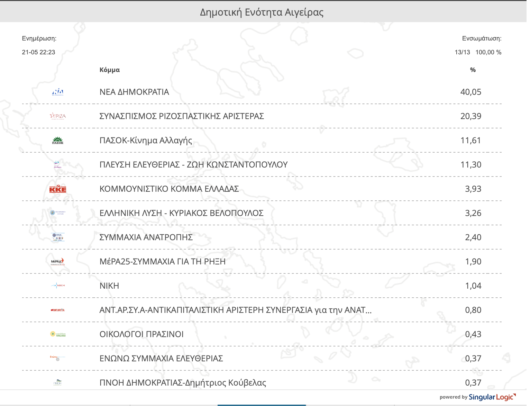This screenshot has height=406, width=530.
Task: Click the Oikologoi Prasinoi sunflower logo
Action: coord(58,334)
